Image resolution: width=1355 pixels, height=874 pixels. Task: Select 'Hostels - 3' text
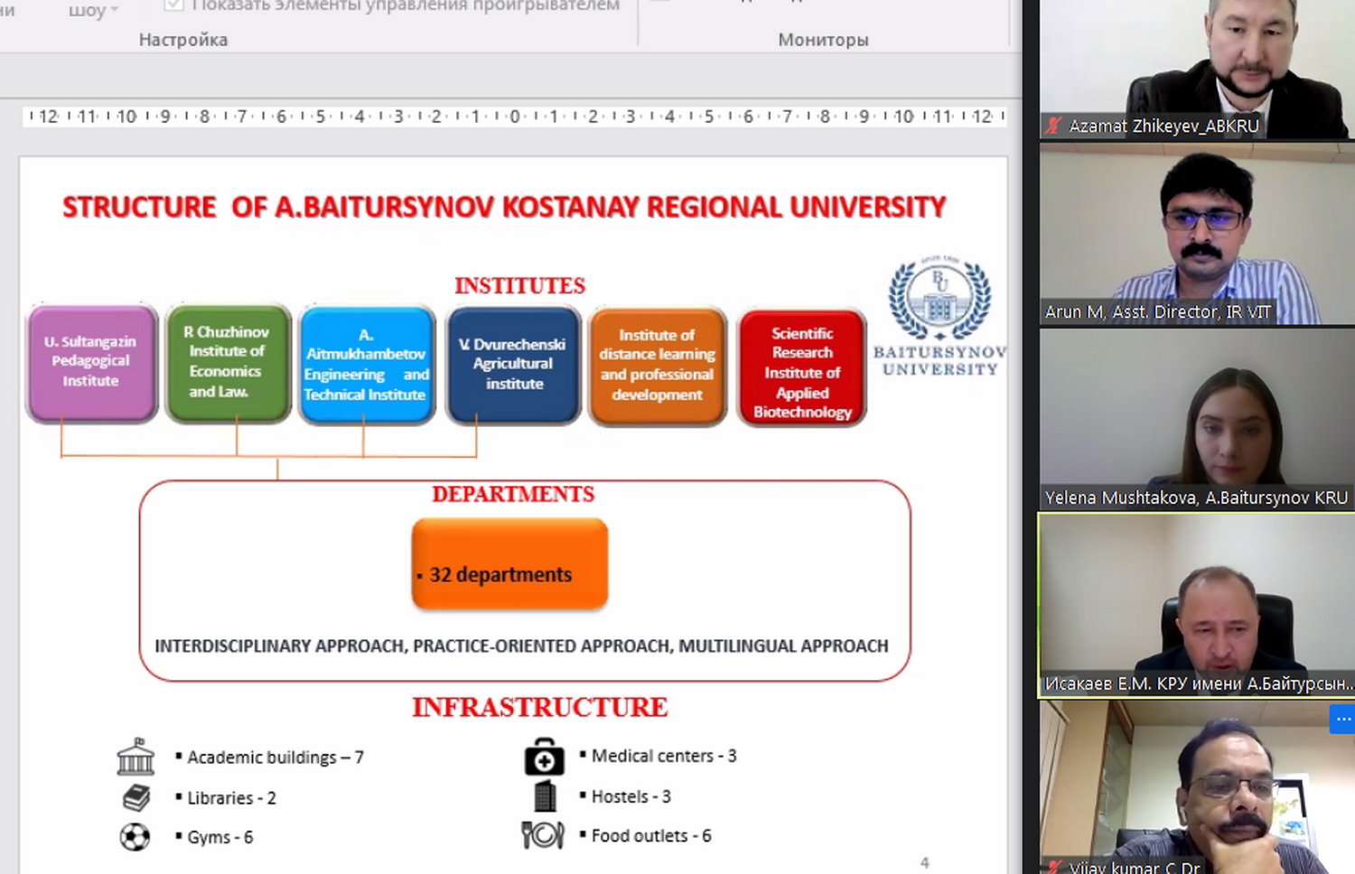click(x=631, y=796)
